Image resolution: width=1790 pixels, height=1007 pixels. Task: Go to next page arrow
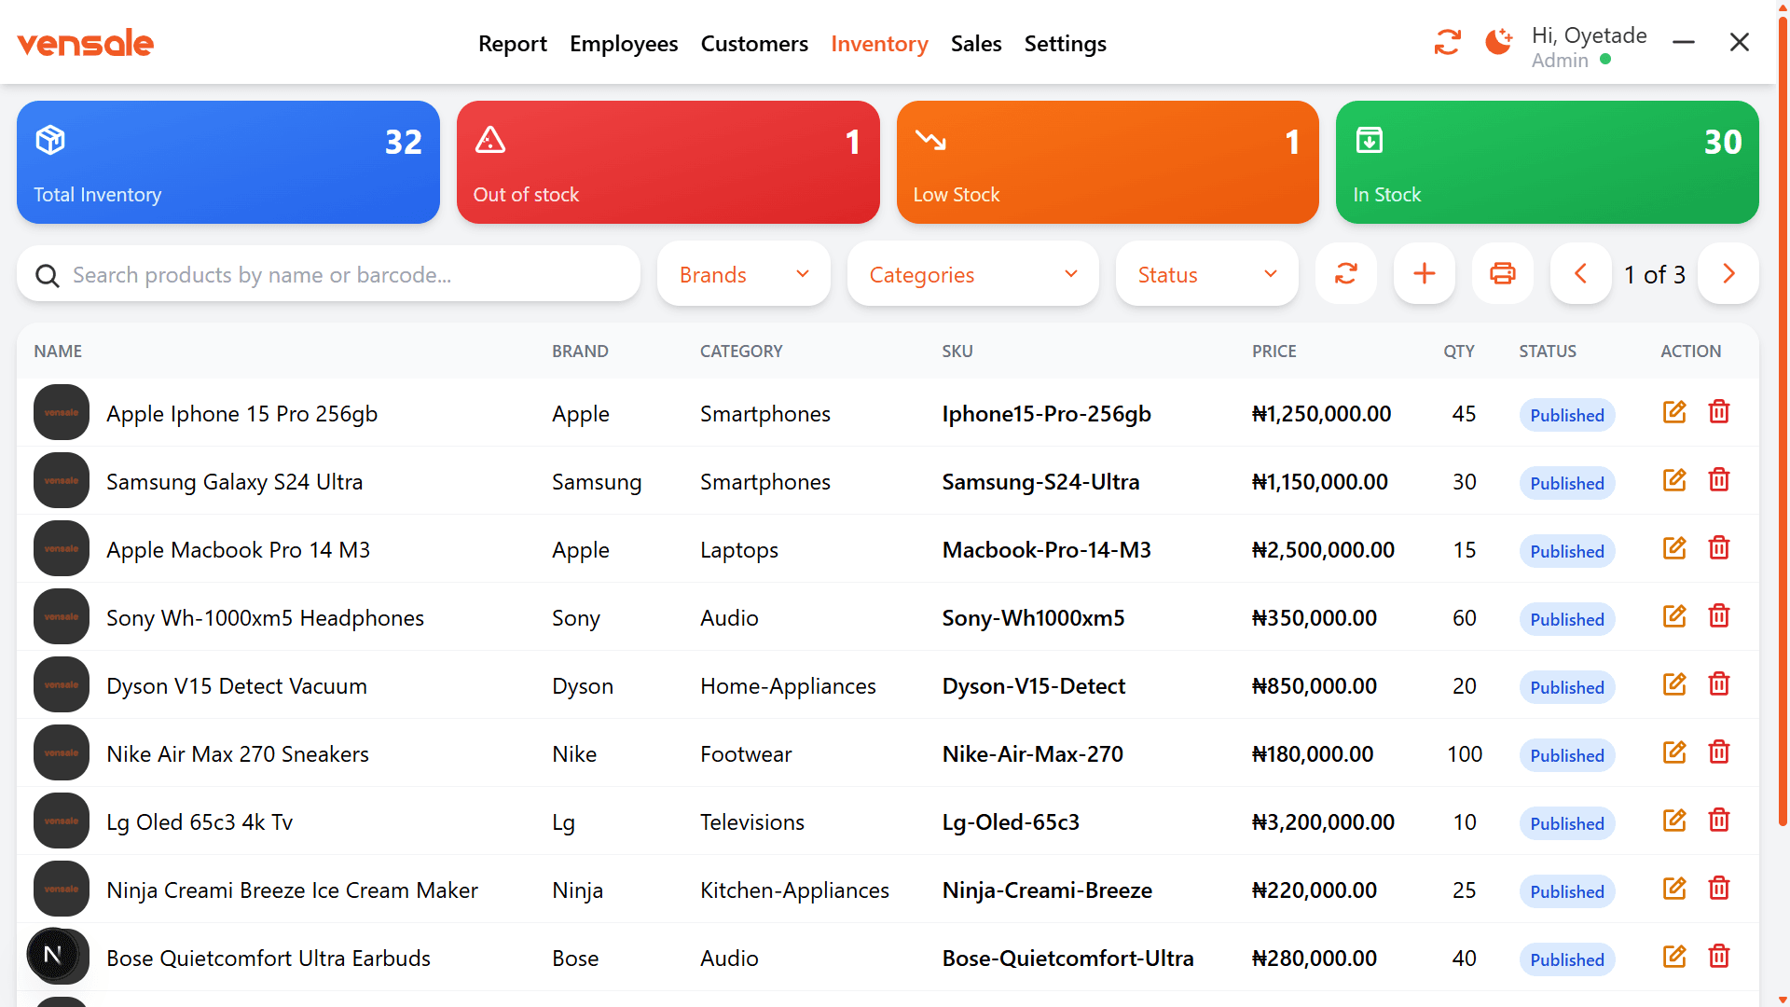[1728, 274]
